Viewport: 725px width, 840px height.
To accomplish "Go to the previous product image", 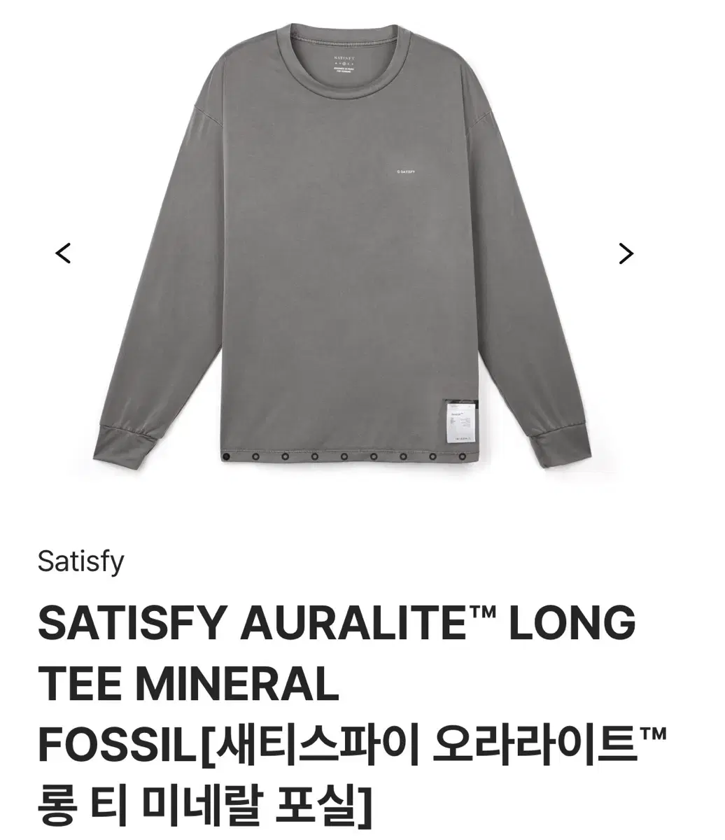I will coord(64,253).
